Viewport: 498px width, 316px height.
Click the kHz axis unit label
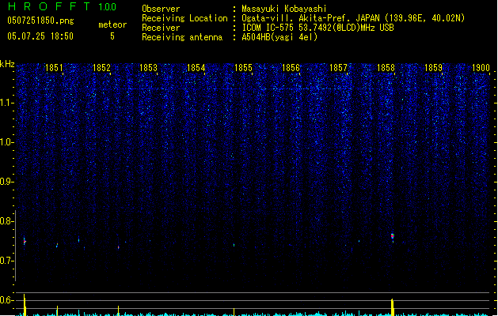pyautogui.click(x=7, y=64)
